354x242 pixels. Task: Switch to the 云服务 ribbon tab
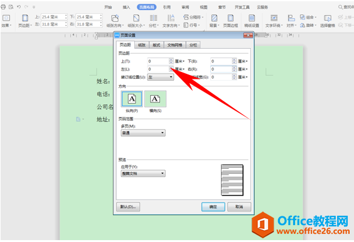click(262, 8)
